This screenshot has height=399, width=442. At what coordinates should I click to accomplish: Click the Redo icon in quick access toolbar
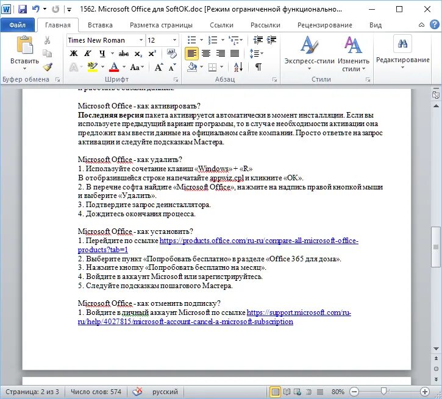(55, 9)
